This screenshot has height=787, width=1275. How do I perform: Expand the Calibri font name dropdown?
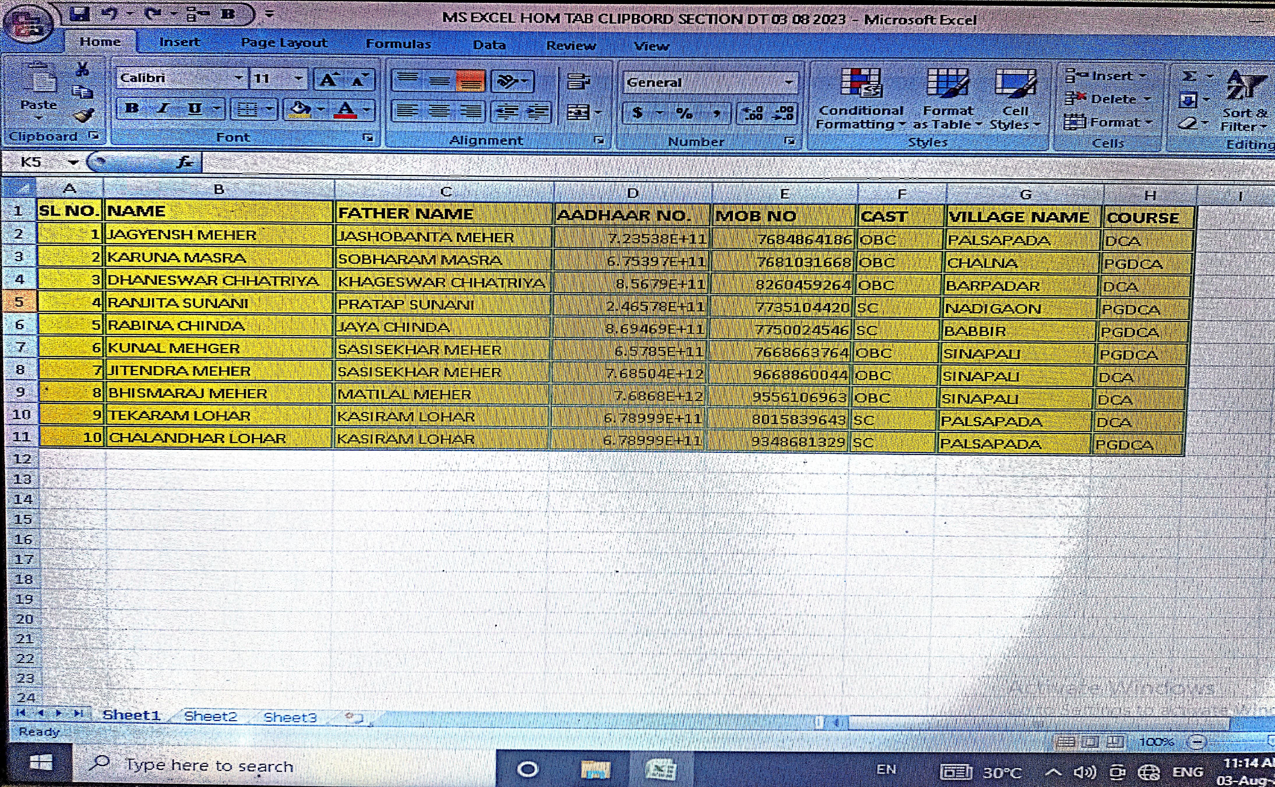click(238, 78)
